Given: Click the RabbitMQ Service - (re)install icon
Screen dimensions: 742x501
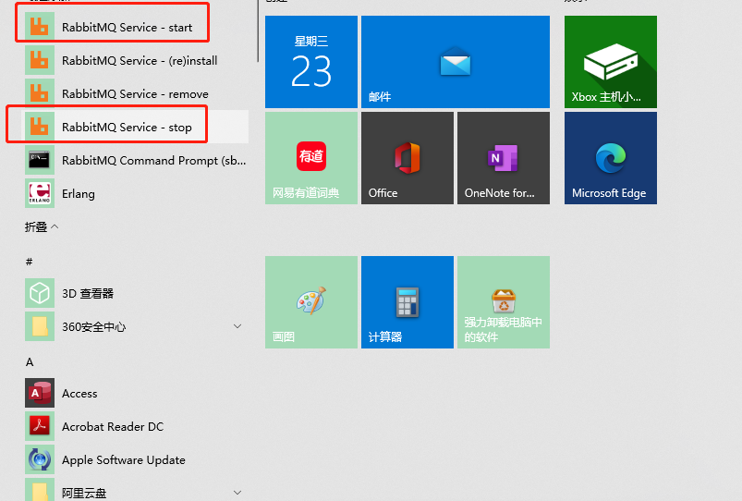Looking at the screenshot, I should pyautogui.click(x=40, y=60).
